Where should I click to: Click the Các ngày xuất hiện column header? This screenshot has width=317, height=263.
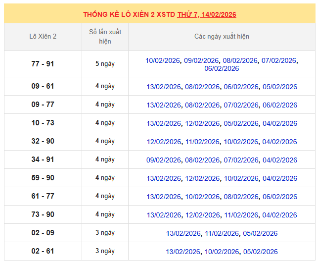(x=222, y=37)
